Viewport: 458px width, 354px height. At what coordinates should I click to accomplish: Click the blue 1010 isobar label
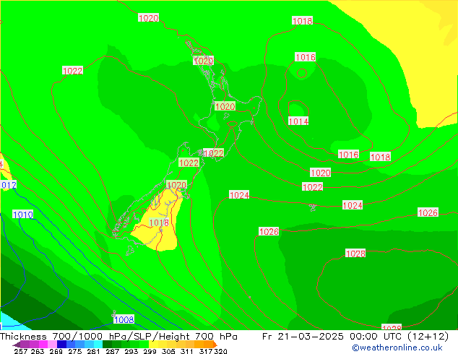[23, 215]
